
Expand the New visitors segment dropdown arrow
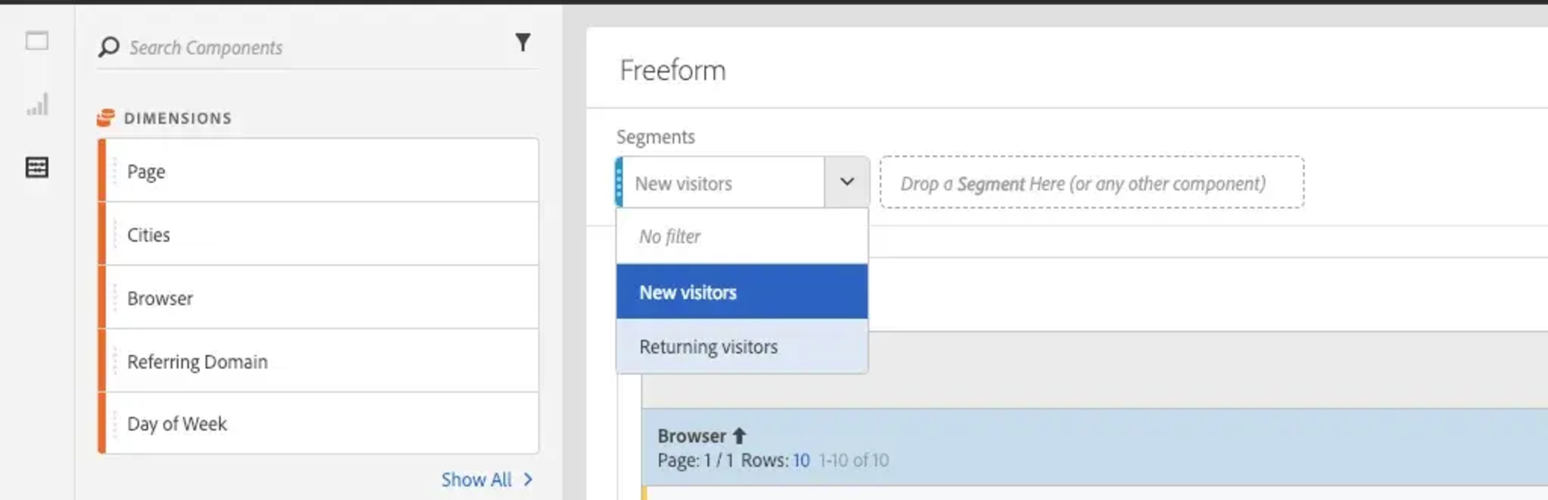click(847, 182)
